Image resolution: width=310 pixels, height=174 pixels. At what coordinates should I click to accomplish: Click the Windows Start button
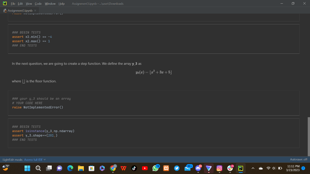[27, 168]
